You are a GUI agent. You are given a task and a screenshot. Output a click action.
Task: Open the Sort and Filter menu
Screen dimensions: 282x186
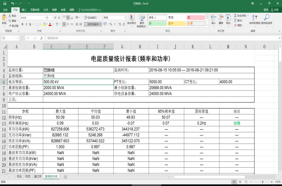click(x=255, y=20)
